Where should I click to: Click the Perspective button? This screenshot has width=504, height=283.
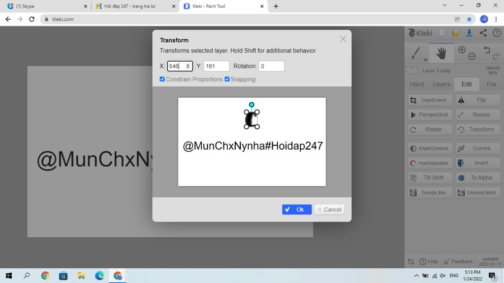[x=430, y=114]
